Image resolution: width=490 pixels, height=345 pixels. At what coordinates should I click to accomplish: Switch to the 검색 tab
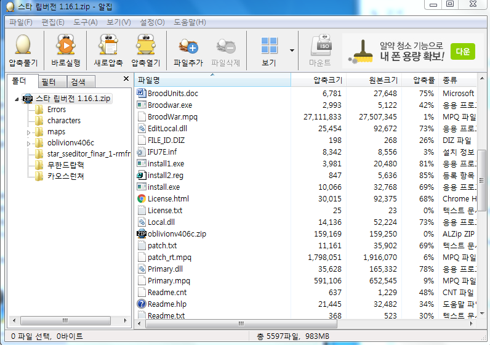pyautogui.click(x=81, y=82)
